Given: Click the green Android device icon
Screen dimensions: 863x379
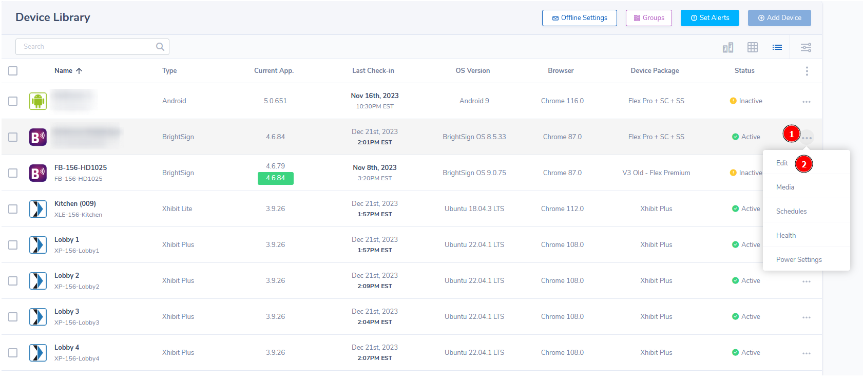Looking at the screenshot, I should 38,101.
